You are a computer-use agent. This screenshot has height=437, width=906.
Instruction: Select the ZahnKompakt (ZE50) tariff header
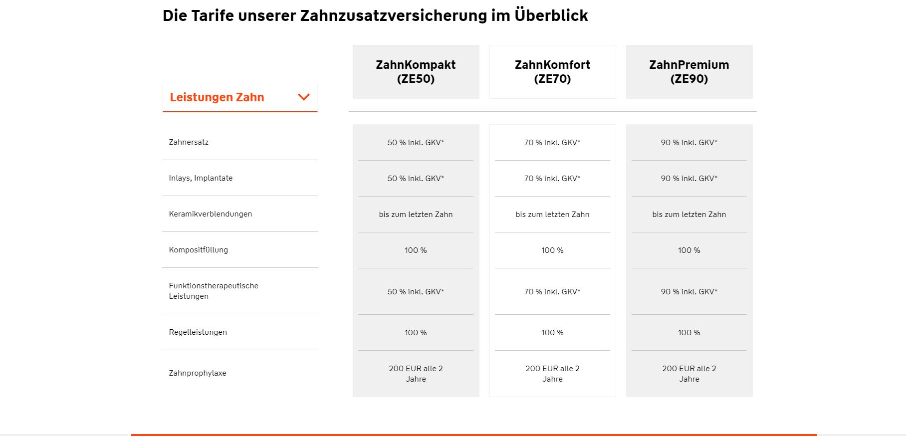416,72
